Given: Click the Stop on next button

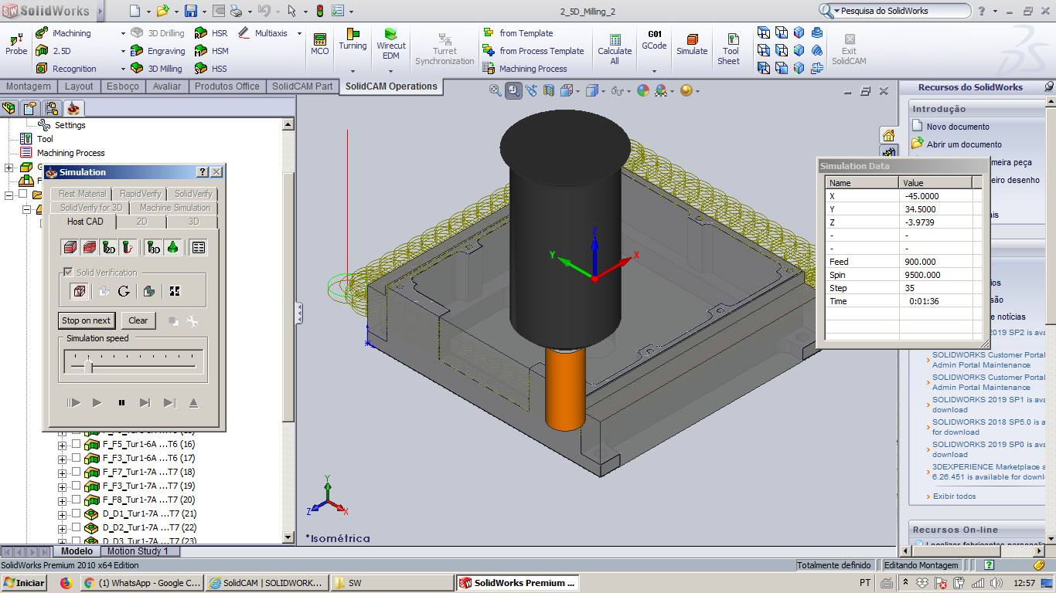Looking at the screenshot, I should point(86,320).
